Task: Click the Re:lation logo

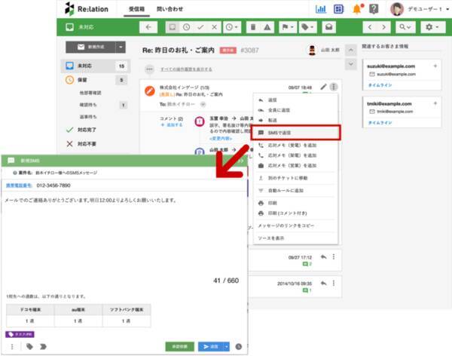Action: click(86, 9)
